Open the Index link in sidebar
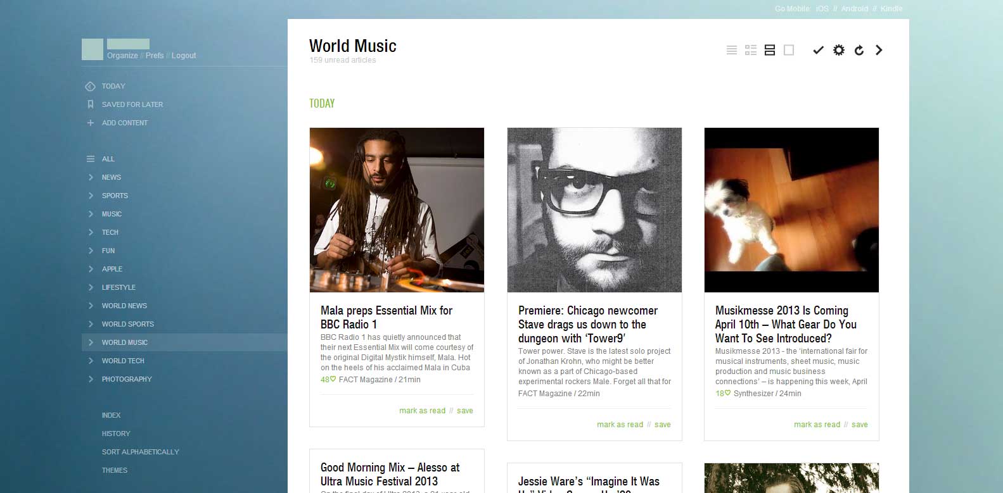Image resolution: width=1003 pixels, height=493 pixels. pos(111,415)
